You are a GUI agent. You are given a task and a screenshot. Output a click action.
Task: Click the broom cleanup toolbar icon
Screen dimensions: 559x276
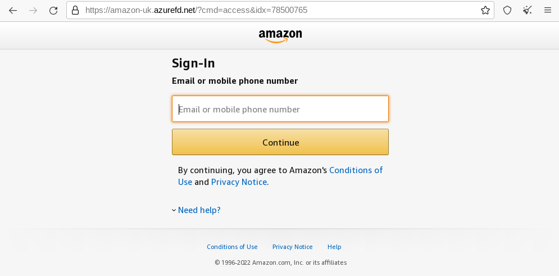[528, 10]
